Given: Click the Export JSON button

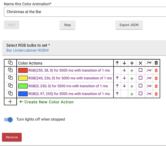Looking at the screenshot, I should (x=129, y=25).
